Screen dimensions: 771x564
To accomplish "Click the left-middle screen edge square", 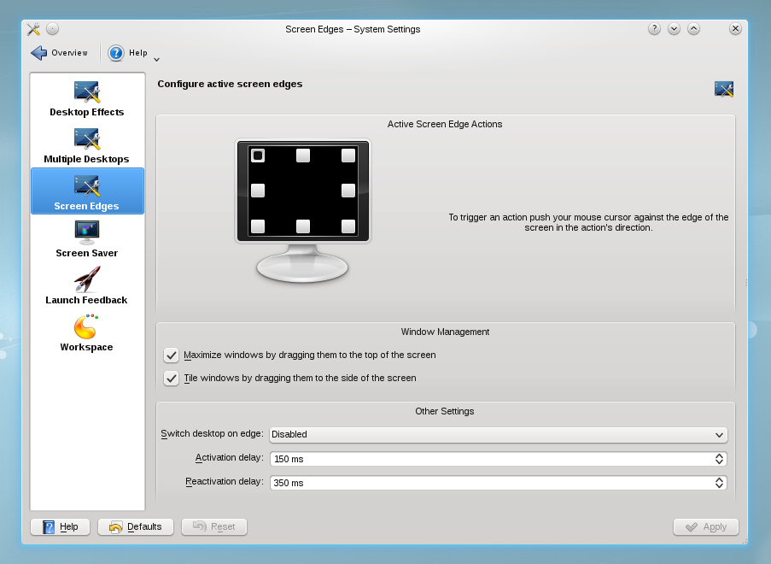I will click(258, 191).
